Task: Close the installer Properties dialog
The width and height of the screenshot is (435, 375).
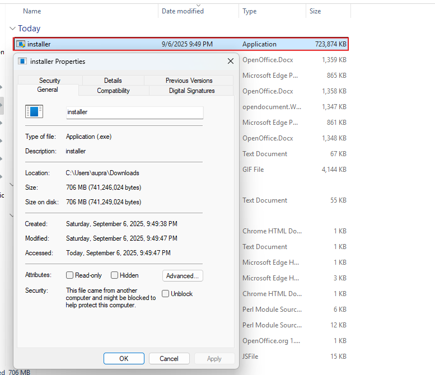Action: click(x=231, y=62)
